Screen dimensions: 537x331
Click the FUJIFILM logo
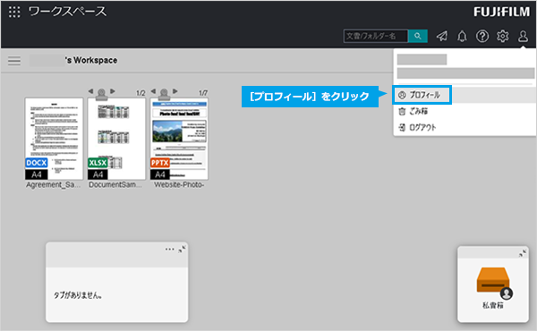pos(502,12)
